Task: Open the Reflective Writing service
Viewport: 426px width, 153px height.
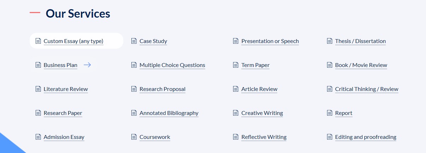Action: [264, 137]
